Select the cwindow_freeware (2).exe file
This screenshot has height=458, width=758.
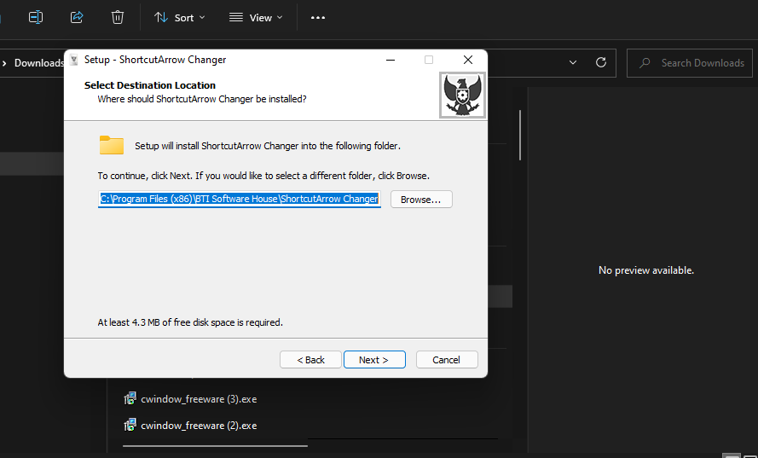pyautogui.click(x=198, y=425)
